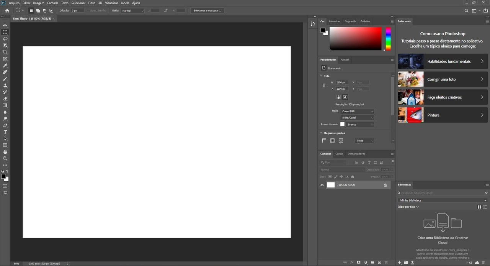
Task: Collapse the Réguas e grades section
Action: (x=321, y=133)
